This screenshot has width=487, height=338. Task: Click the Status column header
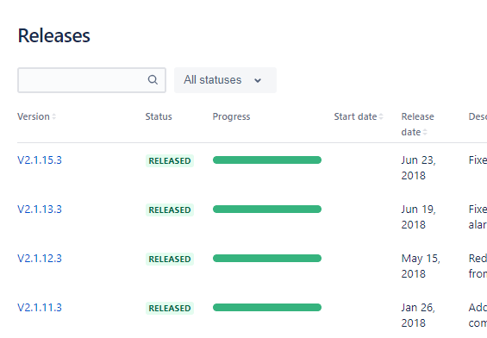point(159,116)
